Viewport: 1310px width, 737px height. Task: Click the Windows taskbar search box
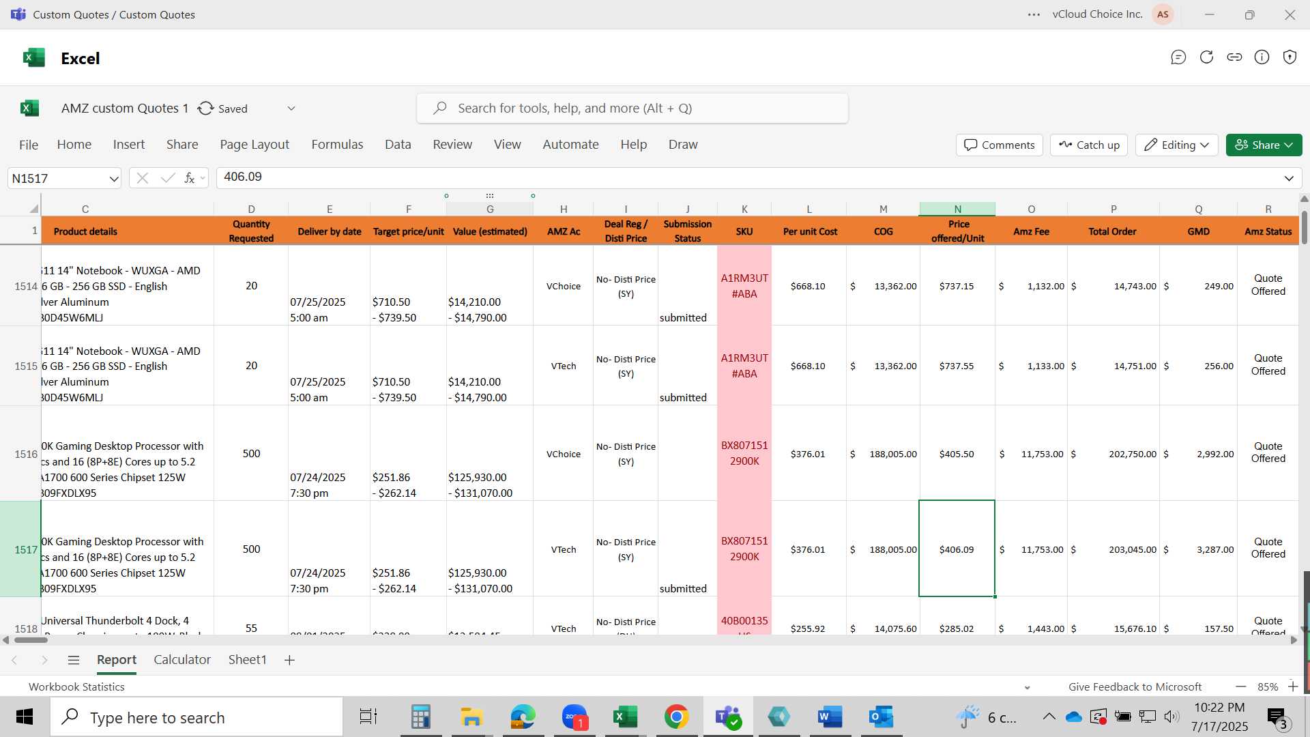coord(196,717)
